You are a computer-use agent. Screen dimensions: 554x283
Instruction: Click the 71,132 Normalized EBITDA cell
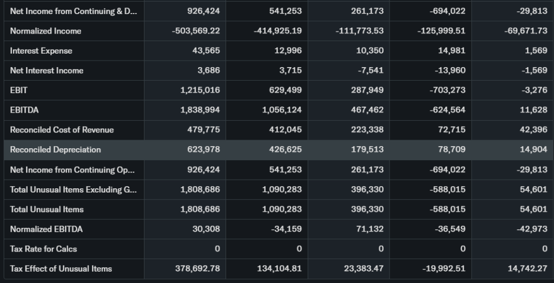(x=371, y=229)
